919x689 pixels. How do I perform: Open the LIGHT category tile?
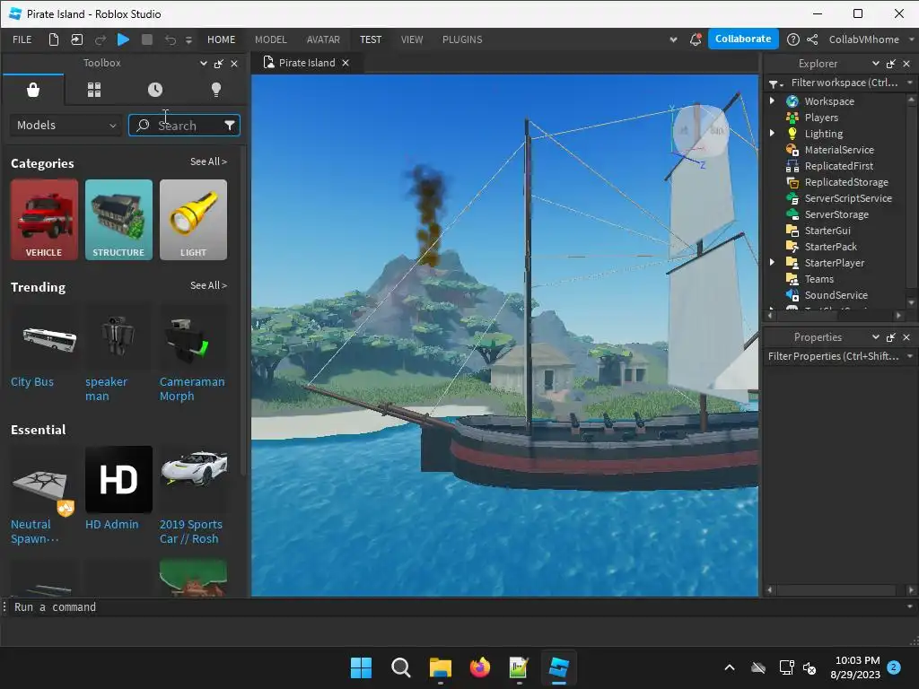pyautogui.click(x=193, y=220)
